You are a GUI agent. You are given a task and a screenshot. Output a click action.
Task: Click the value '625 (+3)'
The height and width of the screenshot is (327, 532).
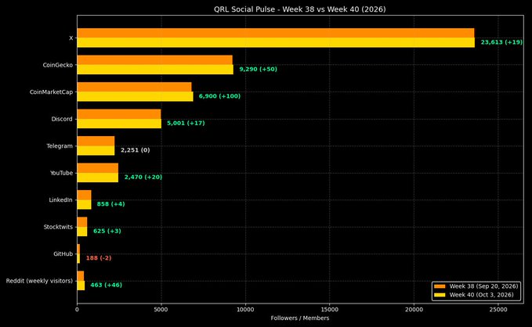coord(107,231)
